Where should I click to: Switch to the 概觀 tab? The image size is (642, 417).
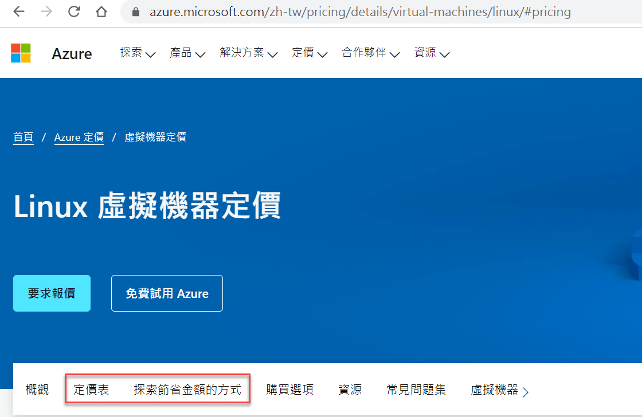tap(37, 389)
